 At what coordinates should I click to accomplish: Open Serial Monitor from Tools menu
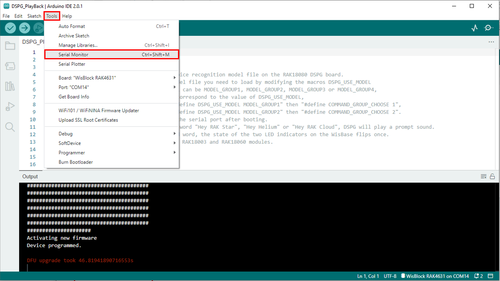[x=112, y=55]
